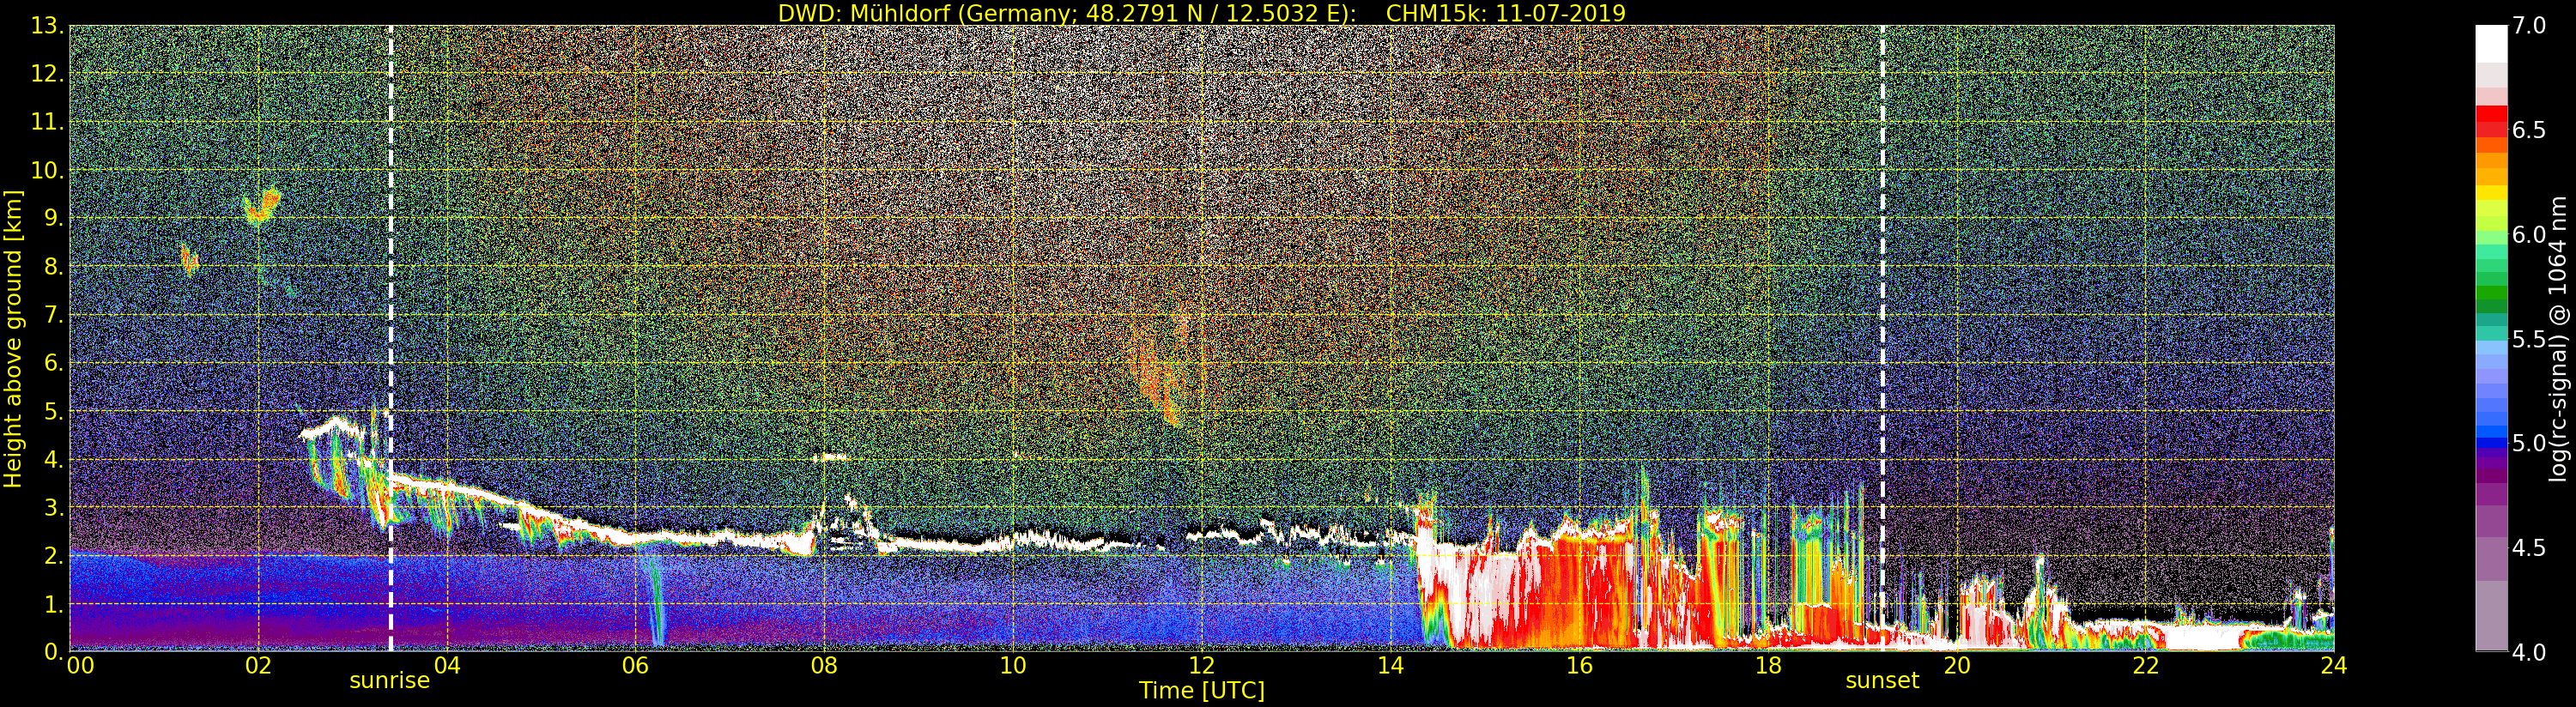This screenshot has width=2576, height=707.
Task: Click the height axis tick '10.'
Action: (47, 170)
